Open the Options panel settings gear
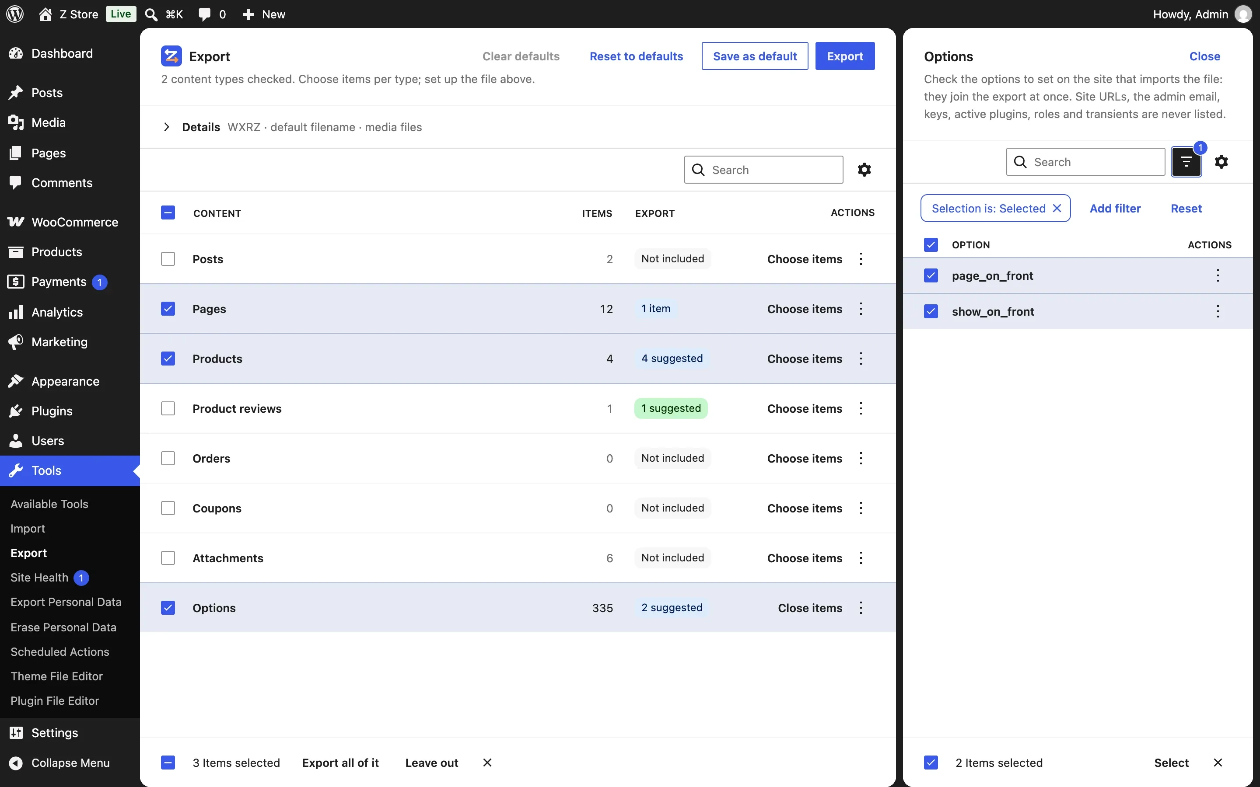This screenshot has height=787, width=1260. [1221, 162]
